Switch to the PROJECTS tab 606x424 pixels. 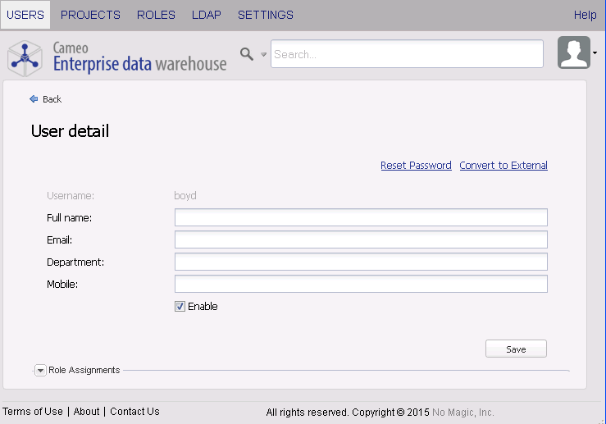(90, 15)
